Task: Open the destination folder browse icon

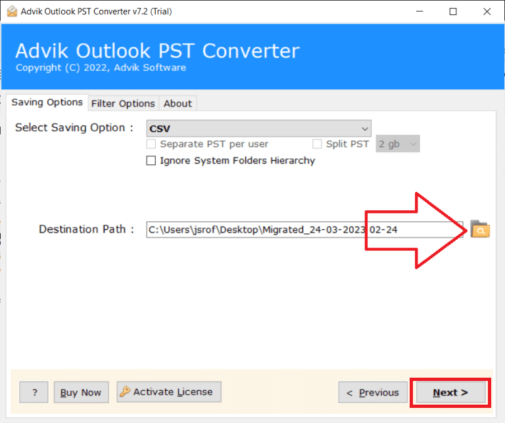Action: click(x=480, y=229)
